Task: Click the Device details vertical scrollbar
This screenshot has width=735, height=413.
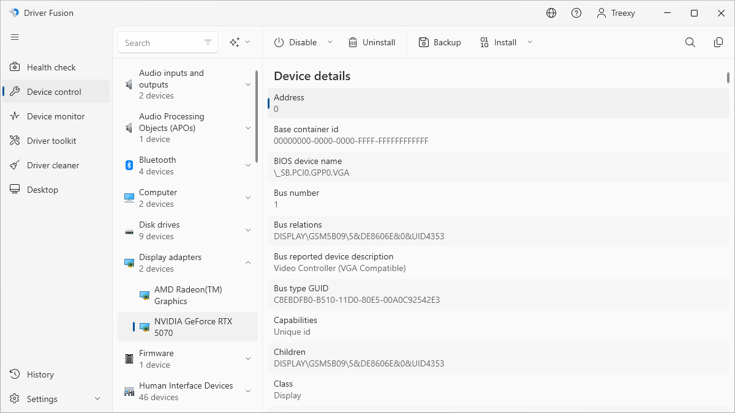Action: (x=728, y=78)
